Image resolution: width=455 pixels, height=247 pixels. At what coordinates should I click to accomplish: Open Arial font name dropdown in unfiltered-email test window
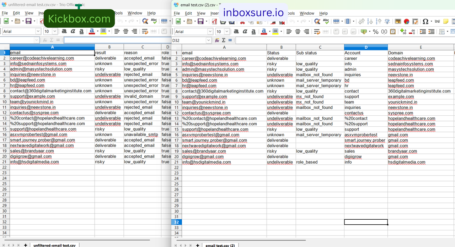[38, 31]
